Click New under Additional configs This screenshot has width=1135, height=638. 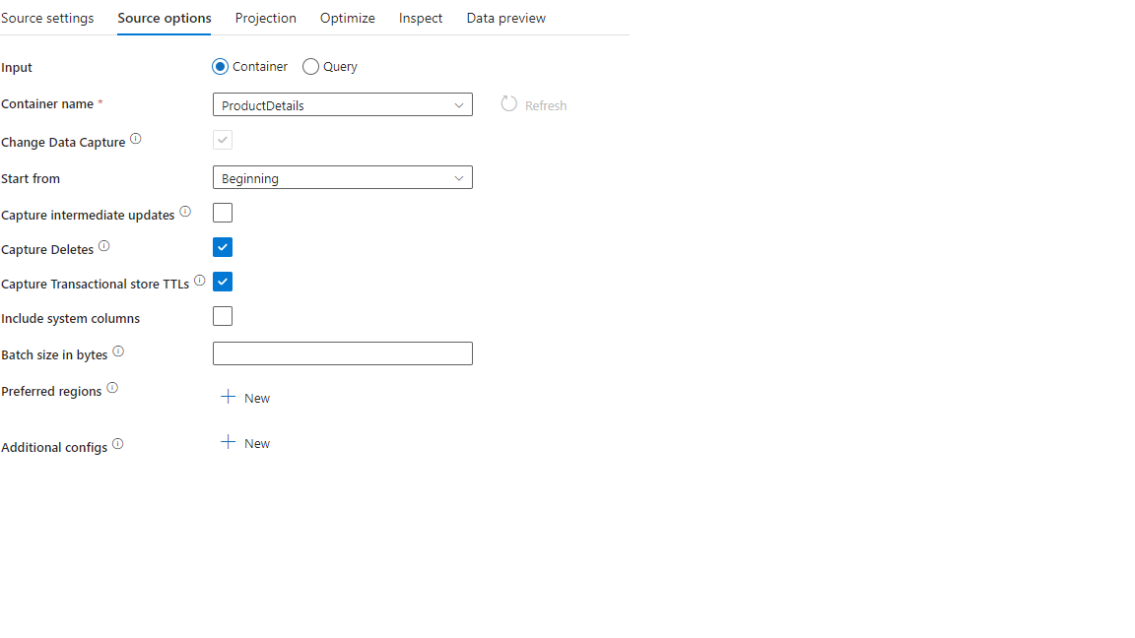point(245,442)
